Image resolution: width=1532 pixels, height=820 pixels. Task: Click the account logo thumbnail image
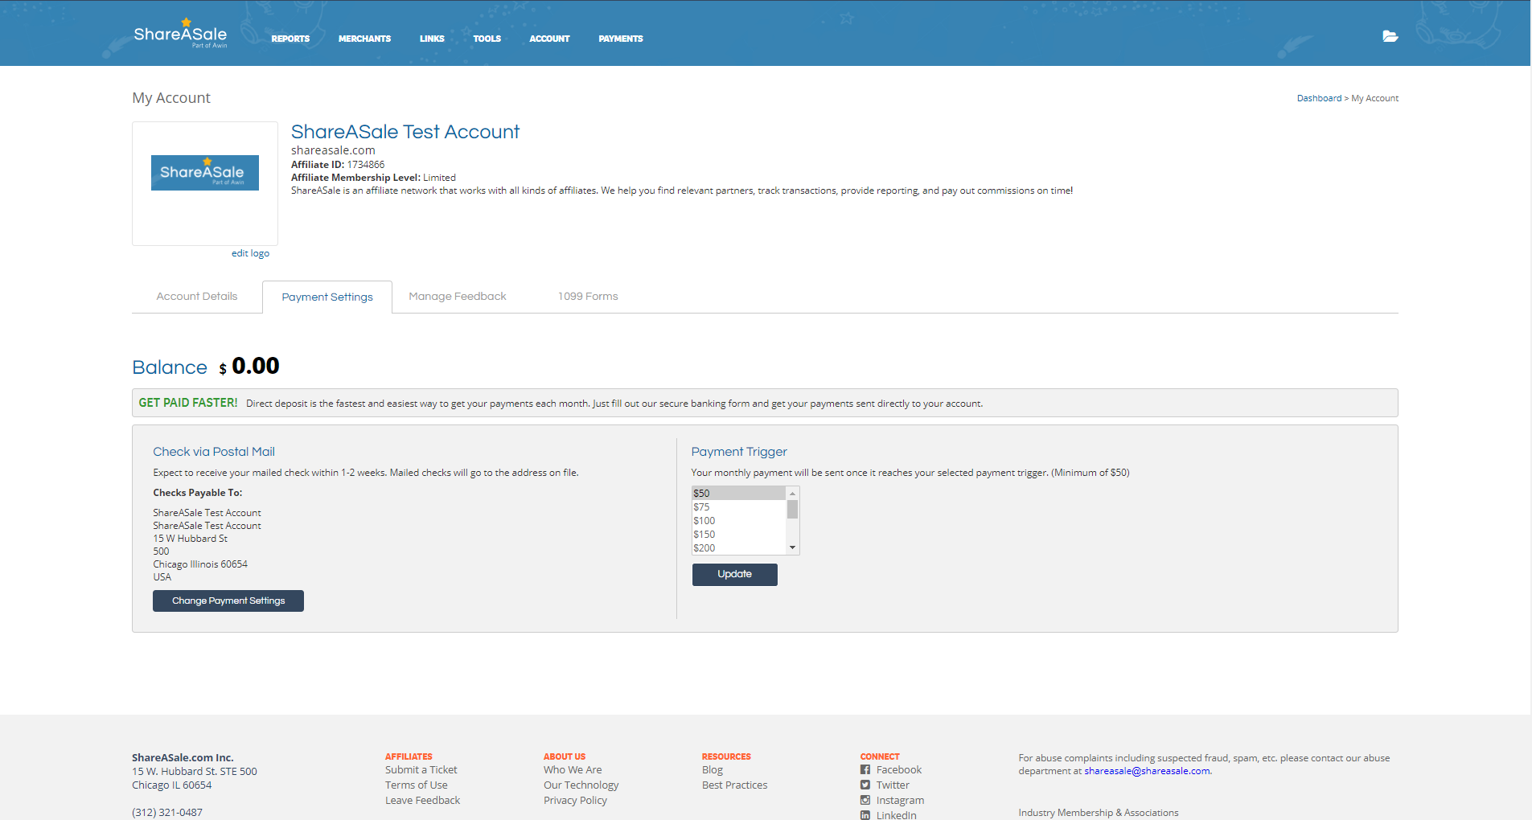pos(205,173)
